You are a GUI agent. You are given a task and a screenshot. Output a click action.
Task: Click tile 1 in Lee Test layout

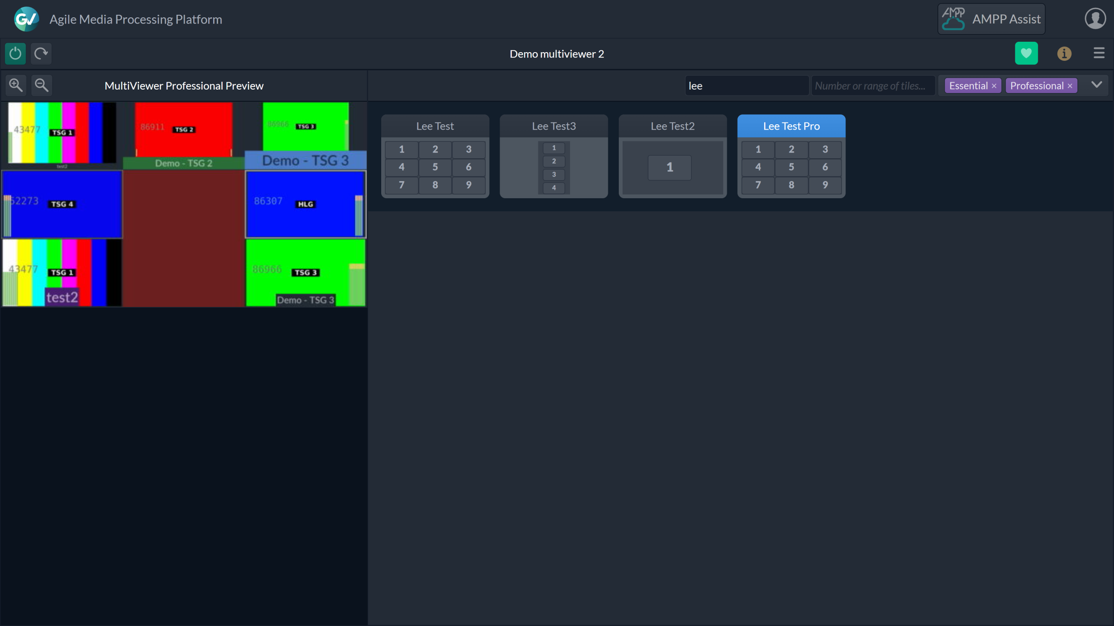(x=402, y=150)
